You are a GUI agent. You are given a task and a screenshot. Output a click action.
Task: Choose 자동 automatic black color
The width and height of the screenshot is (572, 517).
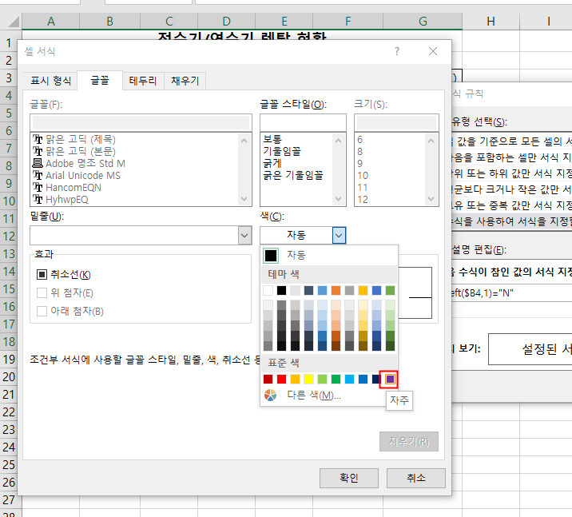(329, 255)
